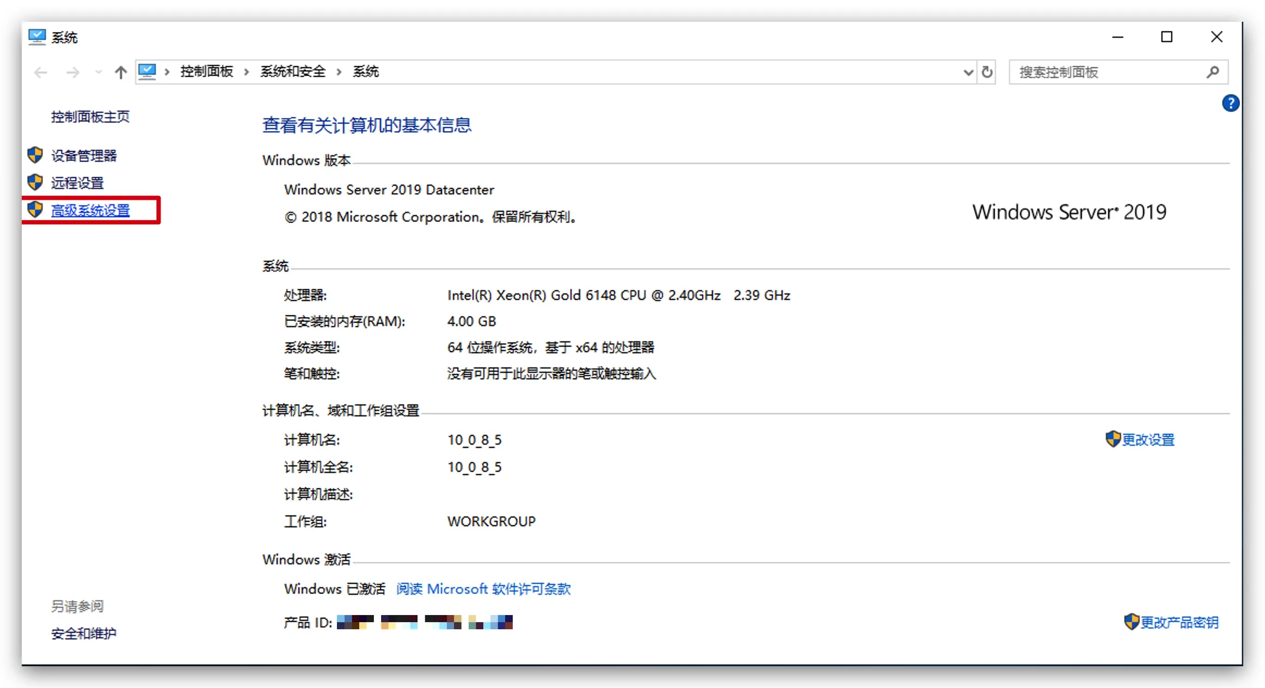Screen dimensions: 1265x688
Task: Click the Windows Server 2019 logo
Action: (x=1070, y=212)
